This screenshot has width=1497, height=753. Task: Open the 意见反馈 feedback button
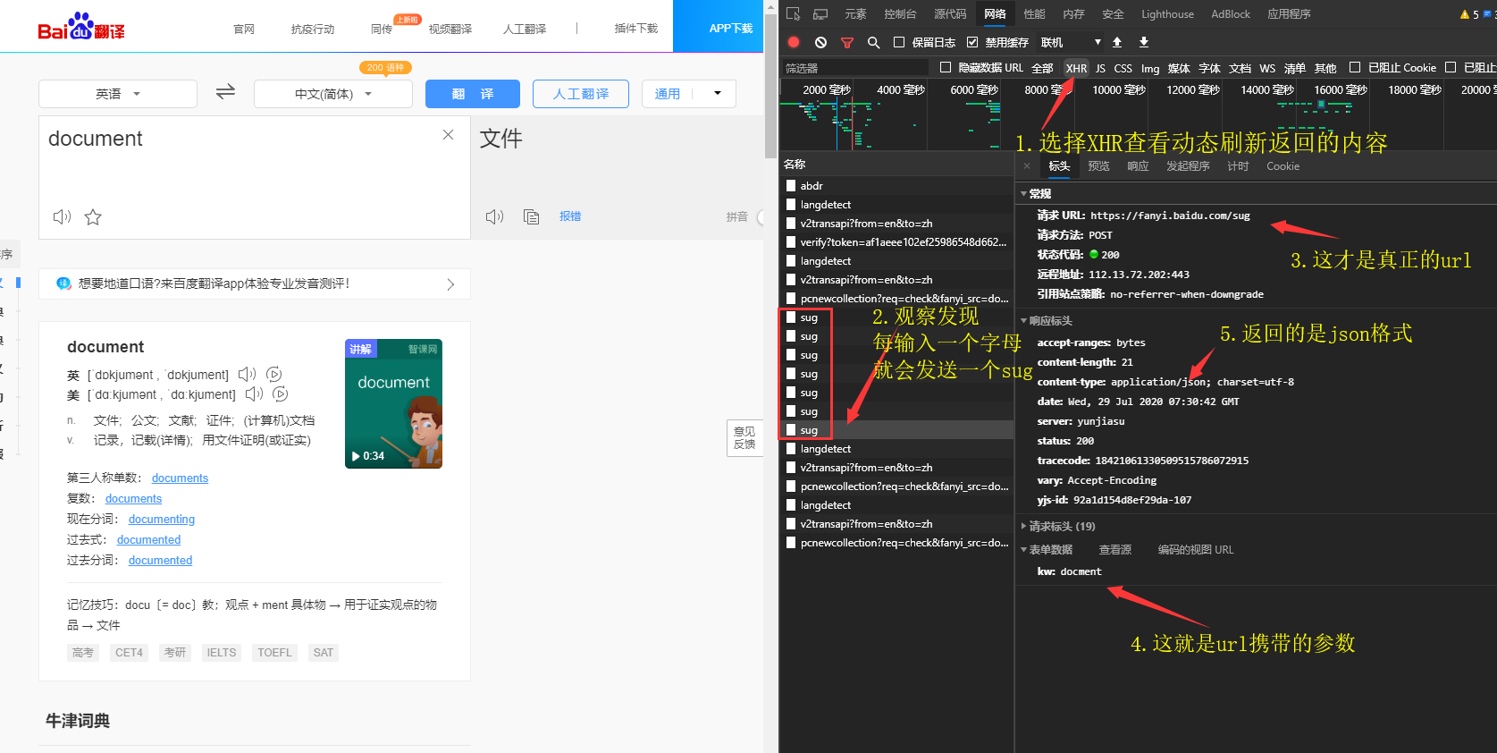coord(744,438)
